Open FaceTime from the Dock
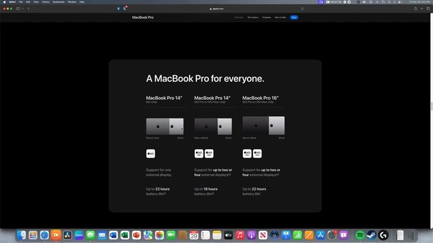Screen dimensions: 433x243 (x=171, y=235)
